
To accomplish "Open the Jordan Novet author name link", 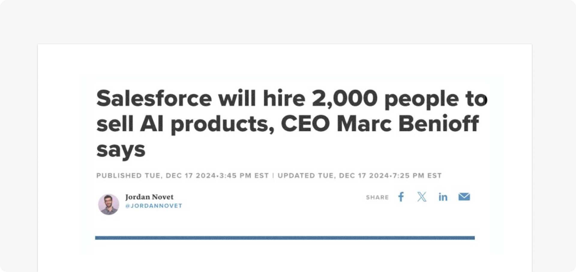I will point(149,197).
